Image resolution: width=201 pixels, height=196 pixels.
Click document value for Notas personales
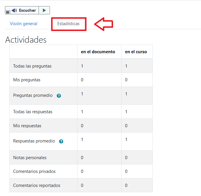click(x=82, y=158)
